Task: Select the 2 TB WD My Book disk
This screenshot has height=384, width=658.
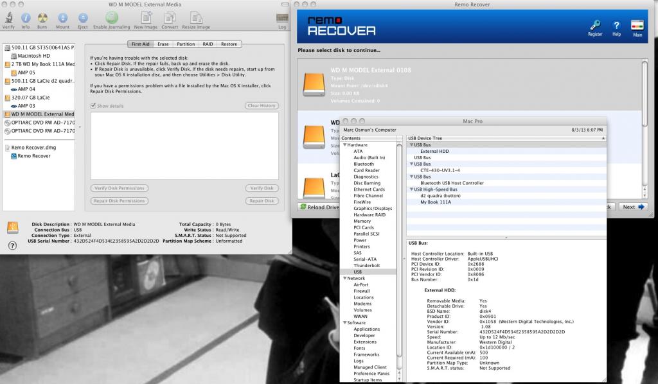Action: click(x=39, y=64)
